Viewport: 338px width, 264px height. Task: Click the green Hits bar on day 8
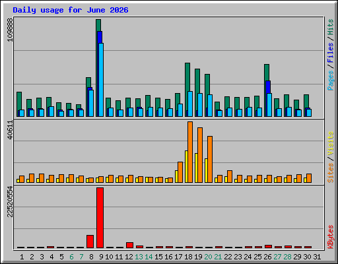point(88,82)
